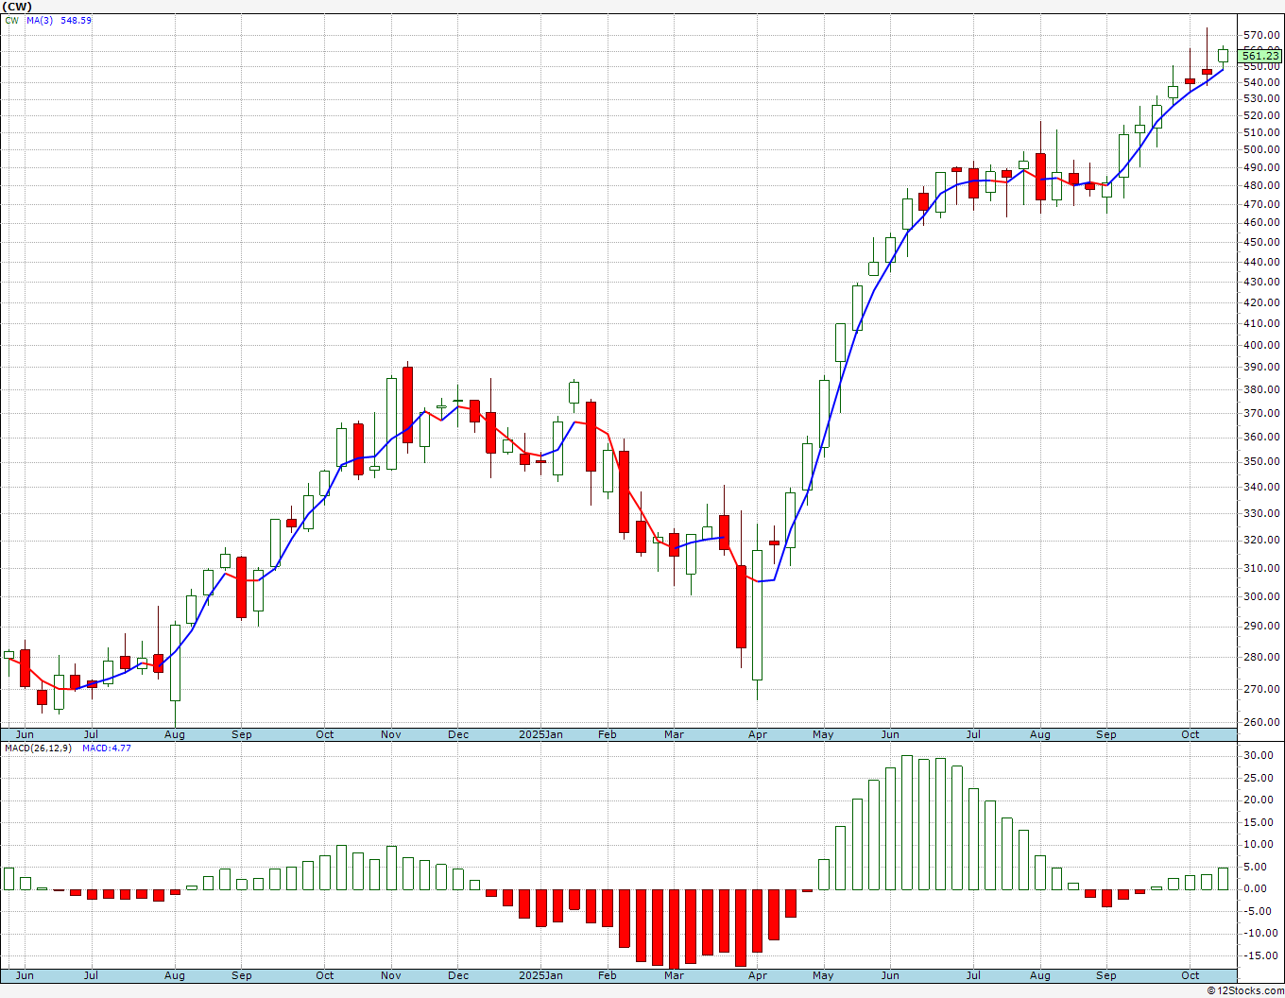Click the highlighted 561.23 last price tag
1285x998 pixels.
pos(1260,57)
